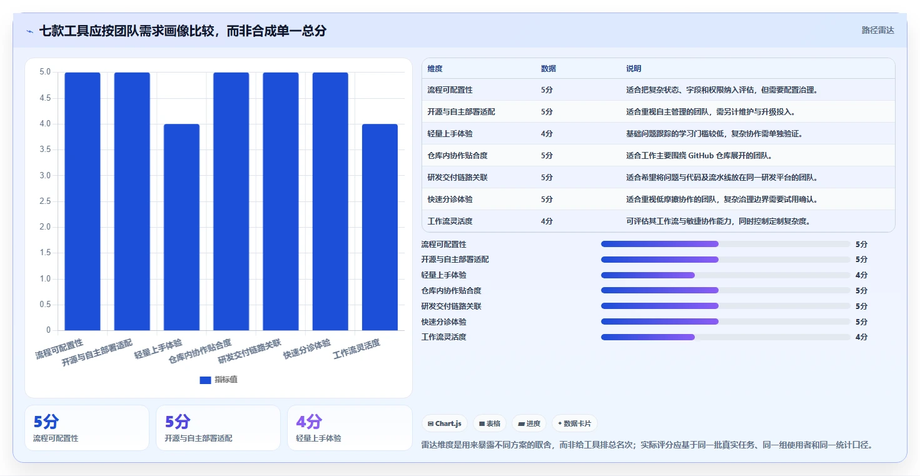Screen dimensions: 920x476
Task: Click the 表格 tag chip
Action: 490,423
